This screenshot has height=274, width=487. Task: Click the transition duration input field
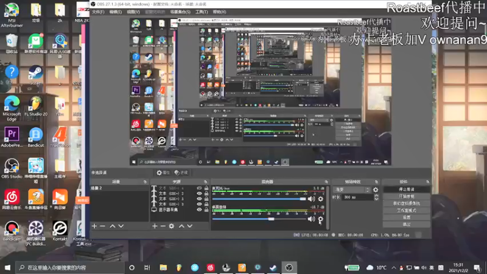(357, 197)
